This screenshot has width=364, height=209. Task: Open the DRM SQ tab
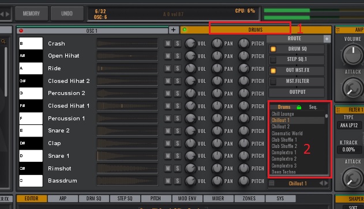(94, 199)
